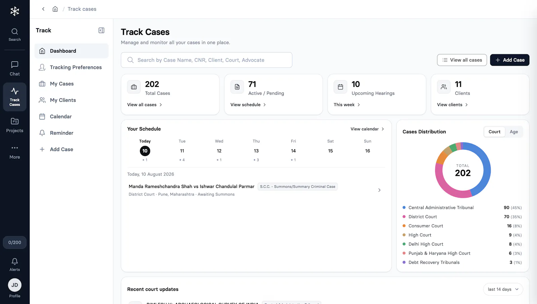Switch Cases Distribution to Age
The height and width of the screenshot is (304, 537).
pos(514,132)
